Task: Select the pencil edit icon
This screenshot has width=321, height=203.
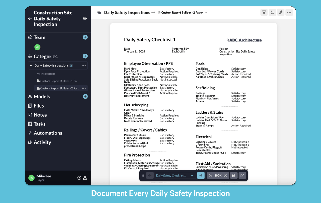Action: pos(281,12)
